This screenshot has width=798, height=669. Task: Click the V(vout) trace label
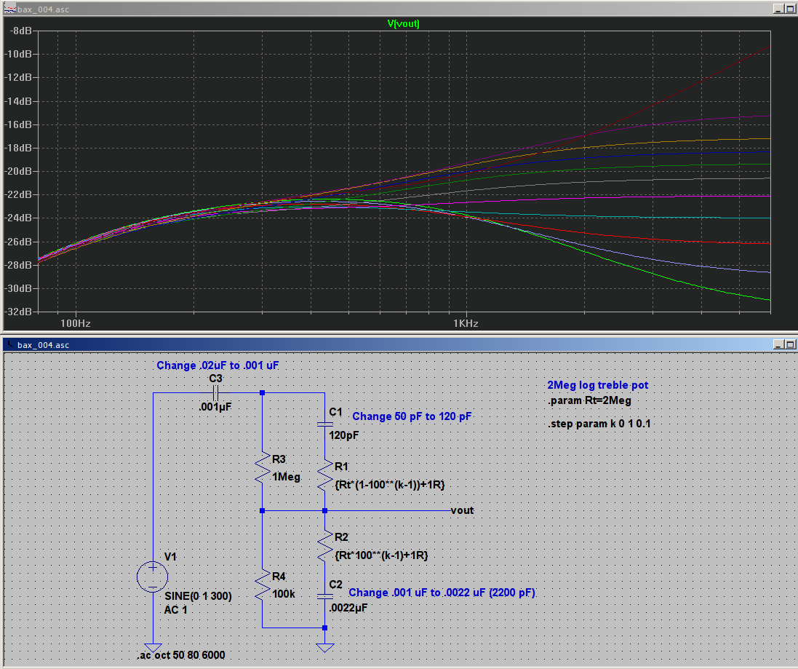404,23
